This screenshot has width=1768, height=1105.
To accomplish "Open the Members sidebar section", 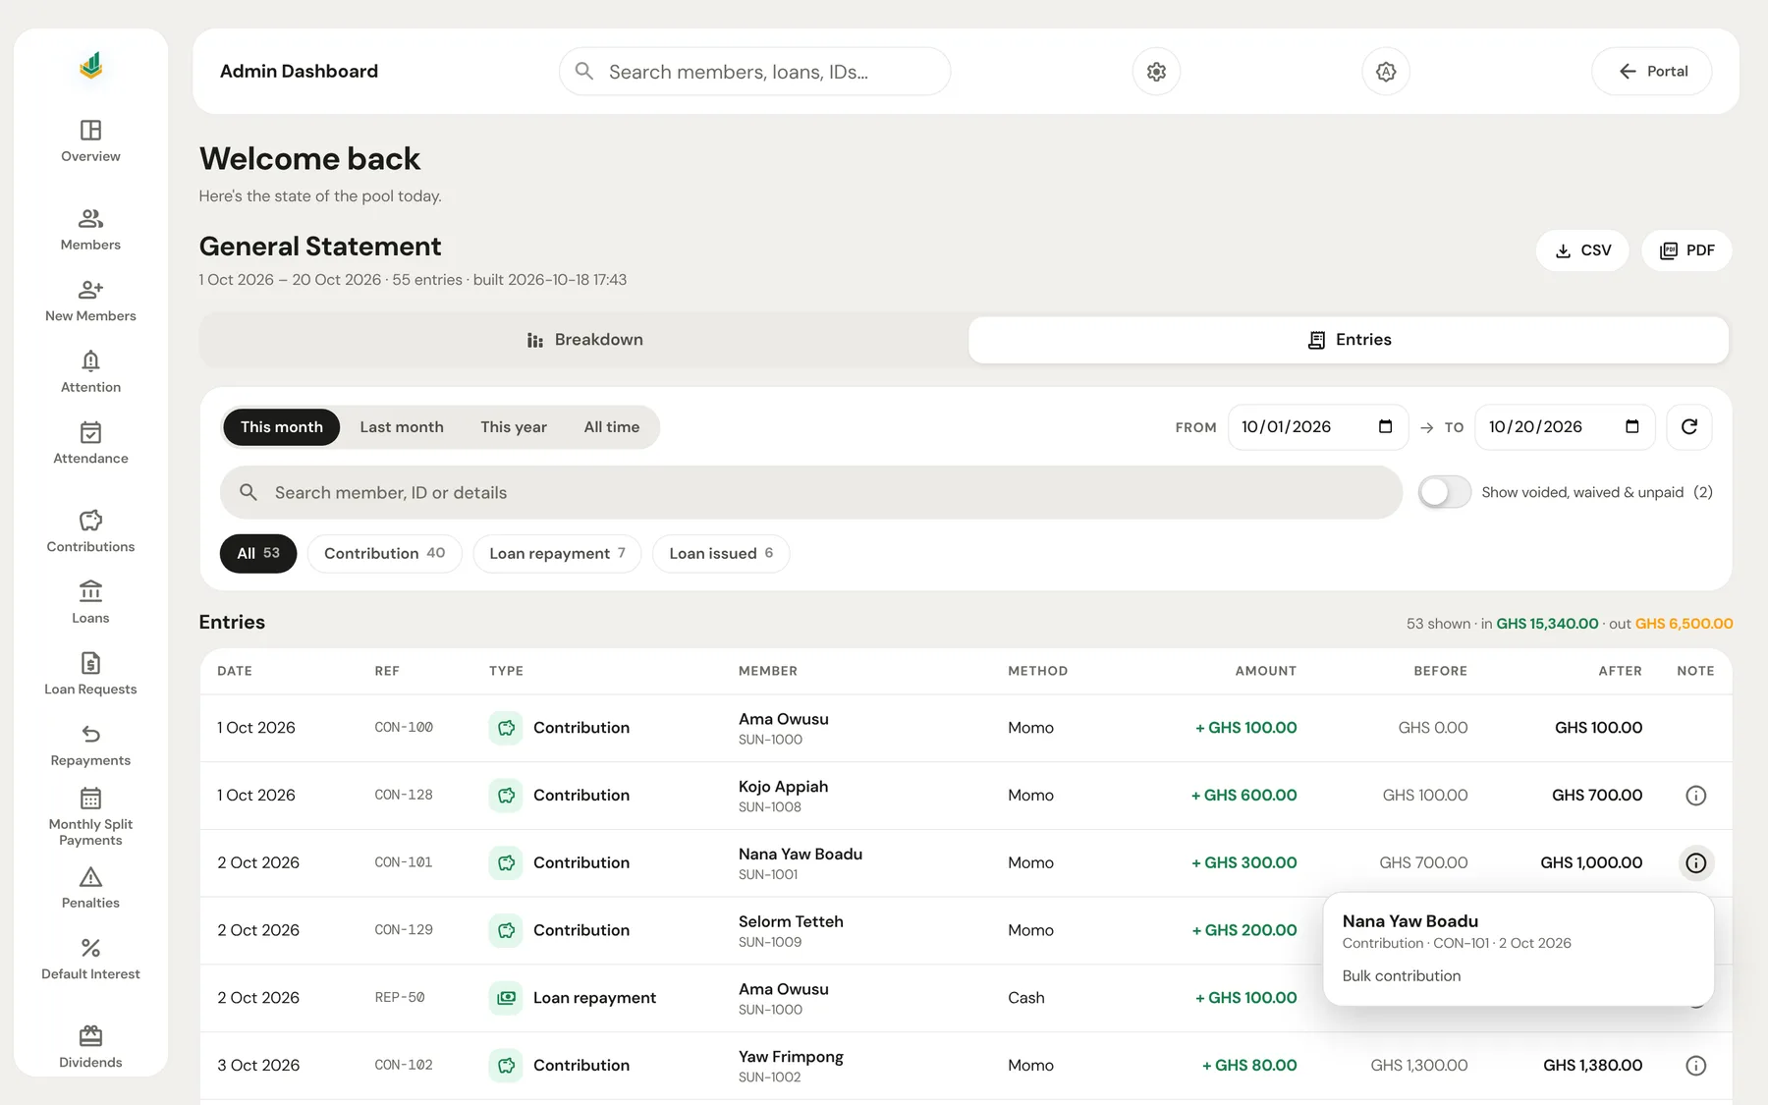I will coord(90,230).
